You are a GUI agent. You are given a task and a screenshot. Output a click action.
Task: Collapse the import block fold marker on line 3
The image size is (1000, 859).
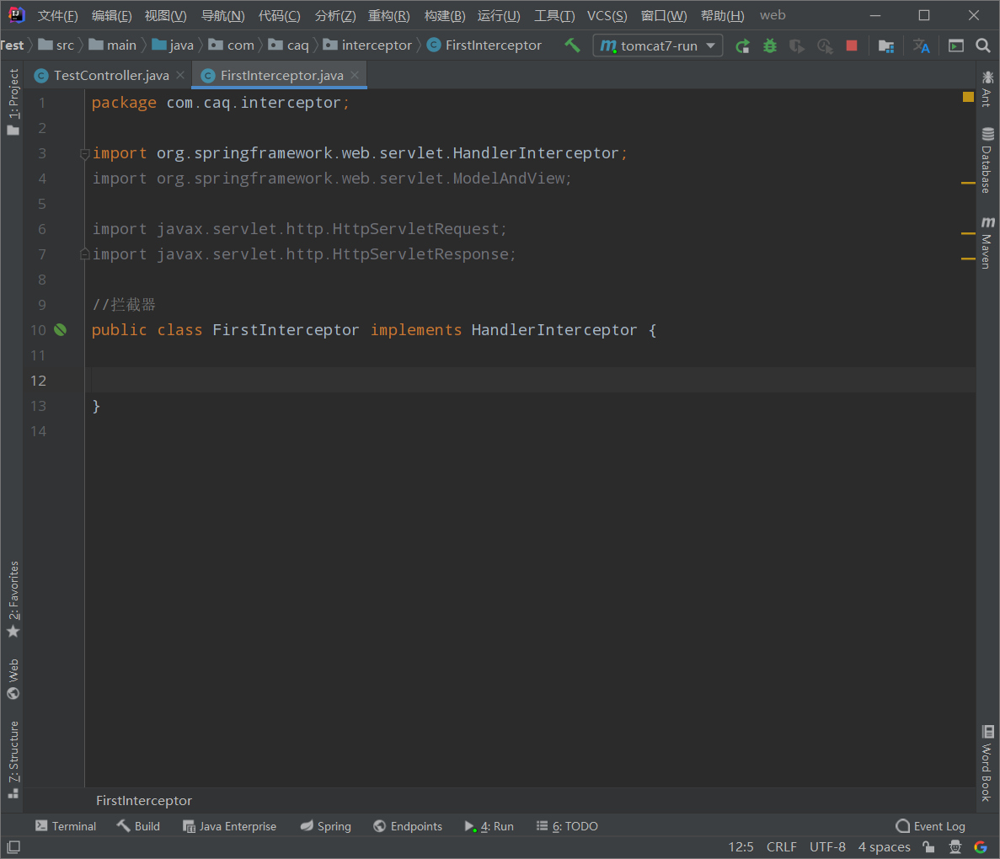point(84,153)
